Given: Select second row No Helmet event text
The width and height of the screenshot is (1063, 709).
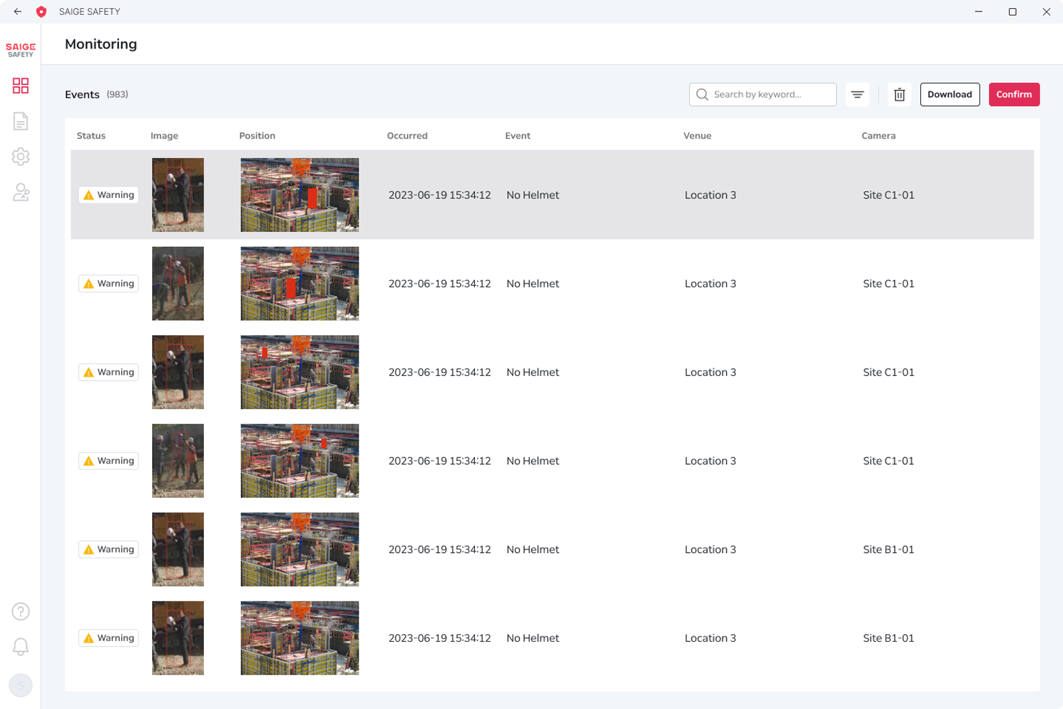Looking at the screenshot, I should [x=532, y=284].
